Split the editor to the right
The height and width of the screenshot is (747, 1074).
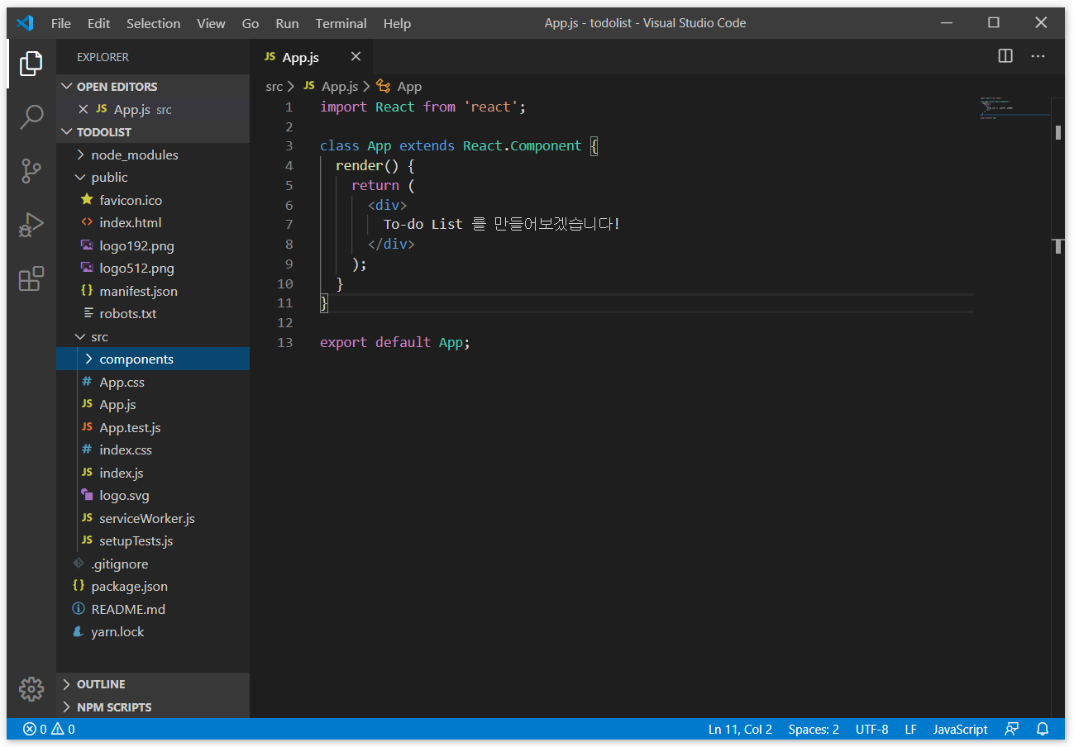click(x=1005, y=56)
